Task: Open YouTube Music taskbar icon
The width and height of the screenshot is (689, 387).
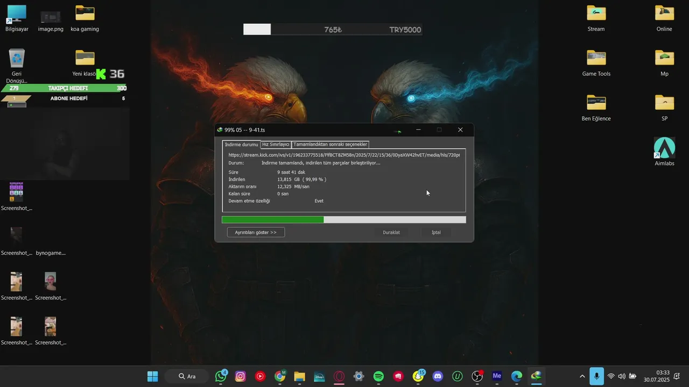Action: click(x=260, y=376)
